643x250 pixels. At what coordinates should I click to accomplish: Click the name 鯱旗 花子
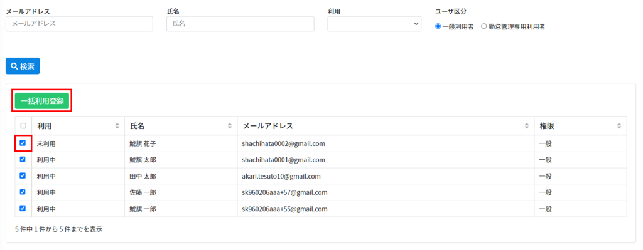(x=143, y=143)
